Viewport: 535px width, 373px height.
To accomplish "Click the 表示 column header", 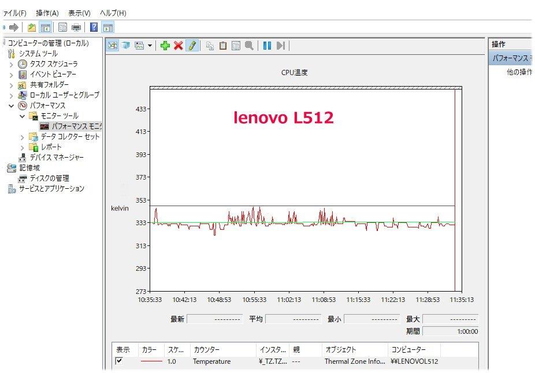I will [x=125, y=349].
